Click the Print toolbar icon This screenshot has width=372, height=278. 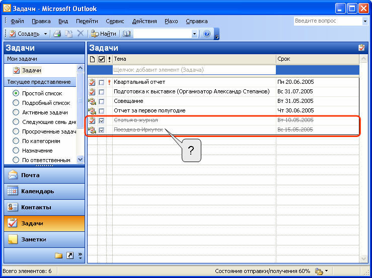[x=57, y=34]
